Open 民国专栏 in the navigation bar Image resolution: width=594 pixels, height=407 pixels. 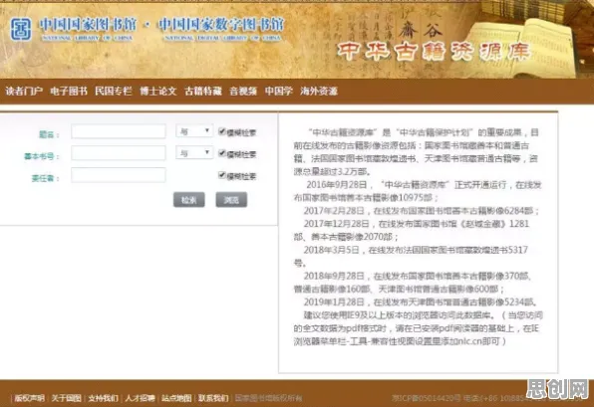click(x=114, y=92)
